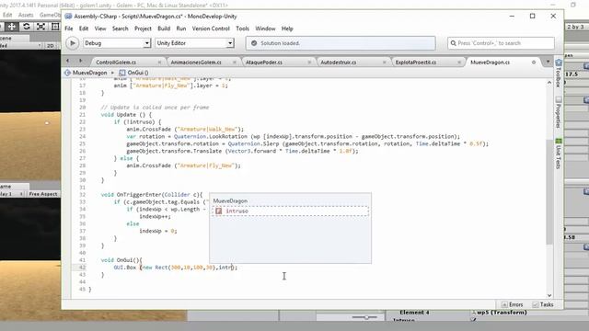The height and width of the screenshot is (331, 589).
Task: Click the search box in MonoDevelop
Action: coord(501,43)
